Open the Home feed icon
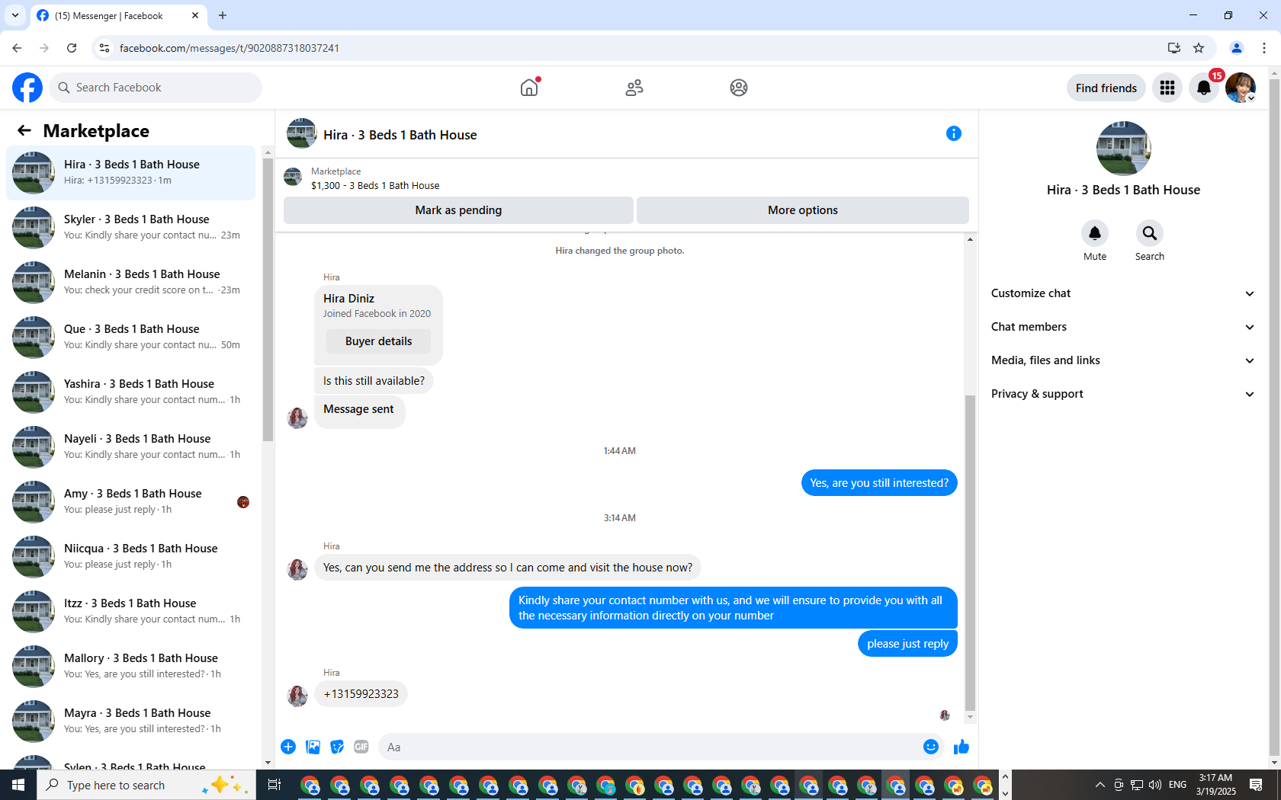This screenshot has width=1281, height=800. pos(529,88)
